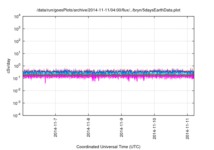The image size is (214, 150).
Task: Click the 10^-4 y-axis tick label
Action: (x=17, y=116)
